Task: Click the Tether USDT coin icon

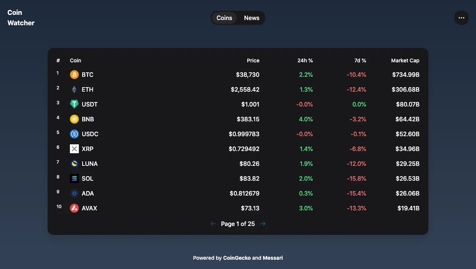Action: point(74,104)
